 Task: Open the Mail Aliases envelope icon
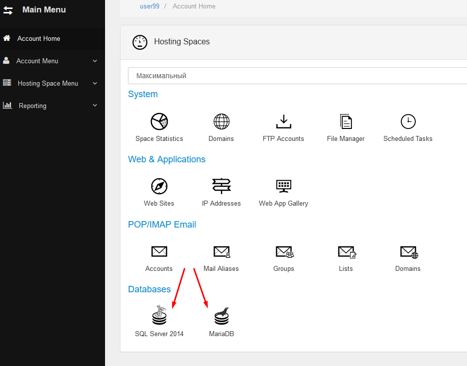click(x=222, y=251)
